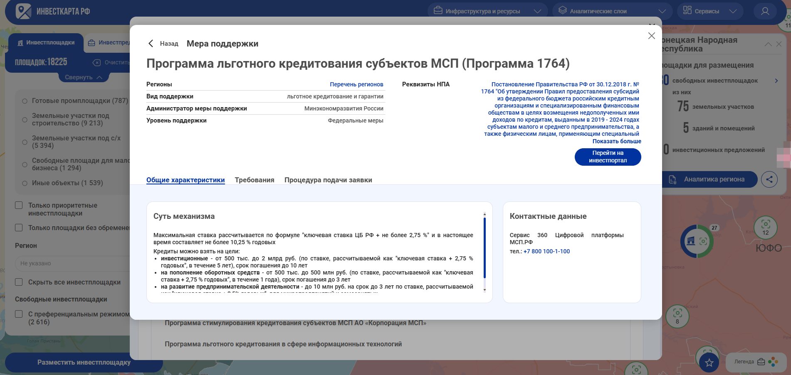Select Земельные участки под строительство radio

[x=25, y=120]
